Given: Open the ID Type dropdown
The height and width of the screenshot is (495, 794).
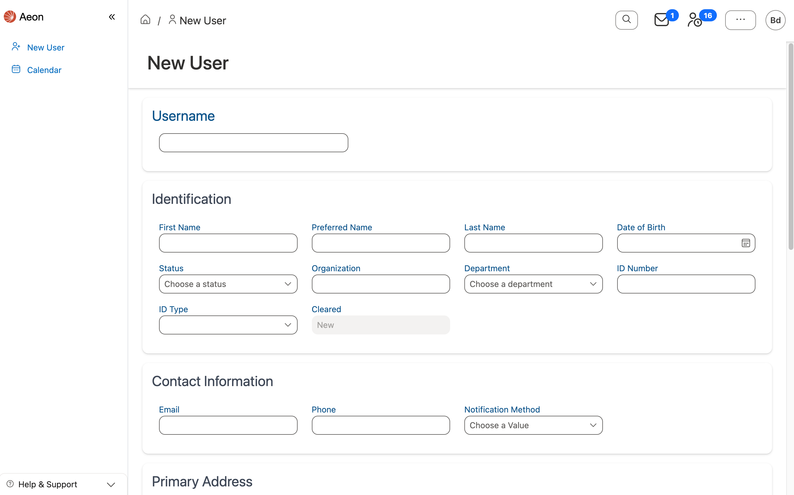Looking at the screenshot, I should coord(228,325).
